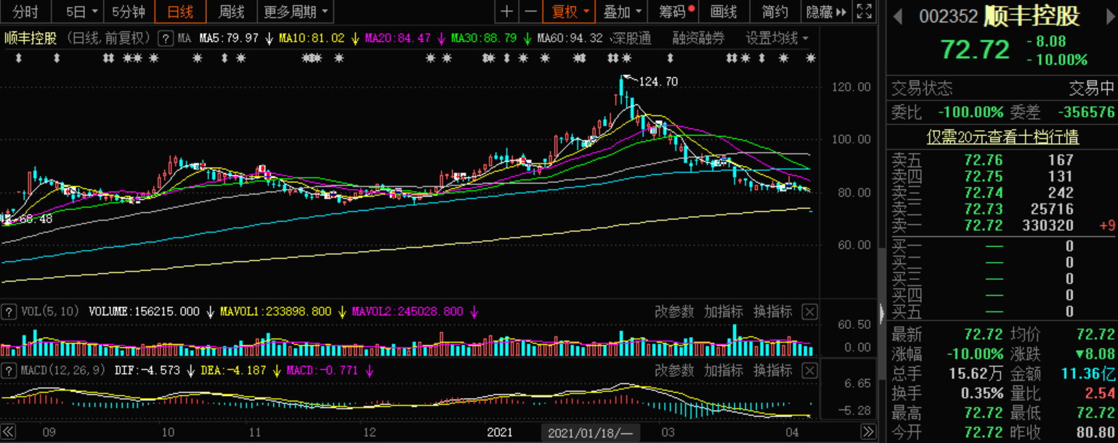Click the MA10 yellow trend arrow
The height and width of the screenshot is (443, 1118).
pyautogui.click(x=355, y=38)
